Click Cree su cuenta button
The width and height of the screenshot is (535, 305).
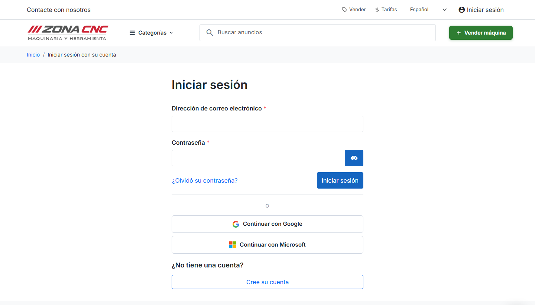[267, 282]
